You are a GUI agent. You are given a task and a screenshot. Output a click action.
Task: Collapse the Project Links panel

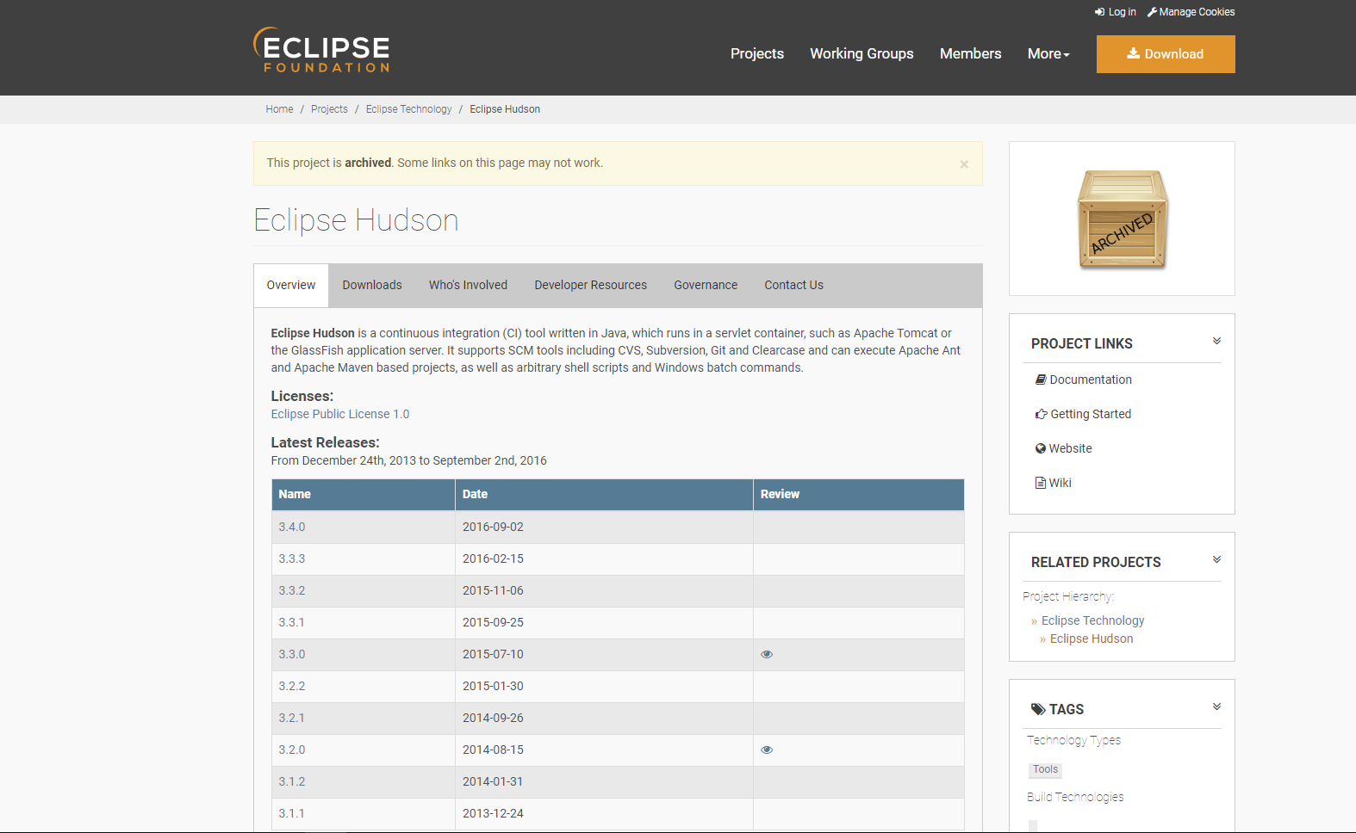point(1216,341)
